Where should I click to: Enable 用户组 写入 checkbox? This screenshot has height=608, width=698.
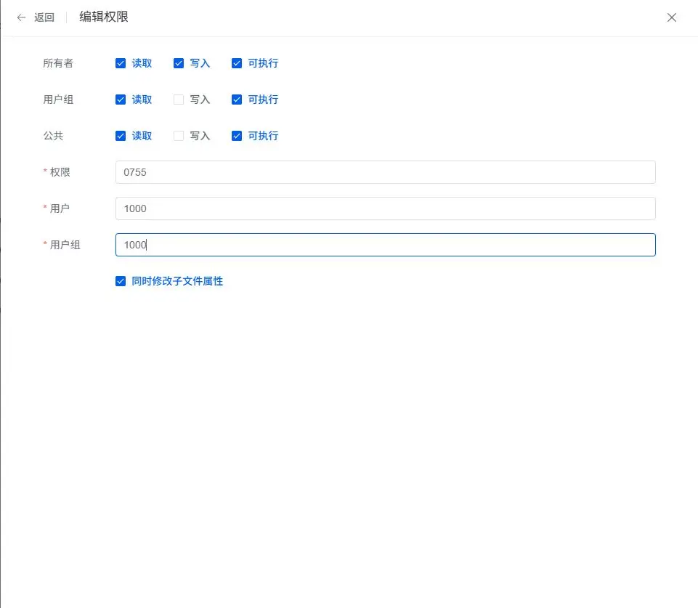click(x=179, y=100)
